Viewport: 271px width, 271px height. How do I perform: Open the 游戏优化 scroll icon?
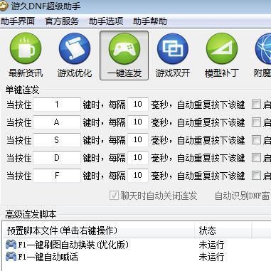[75, 48]
